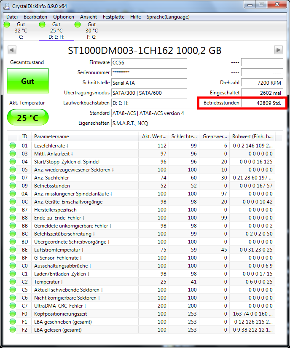290x348 pixels.
Task: Select disk F: G: tab at 30 °C
Action: pyautogui.click(x=92, y=31)
